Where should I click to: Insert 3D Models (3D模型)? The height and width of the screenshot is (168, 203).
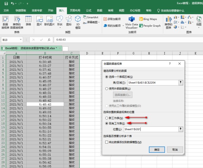(78, 22)
